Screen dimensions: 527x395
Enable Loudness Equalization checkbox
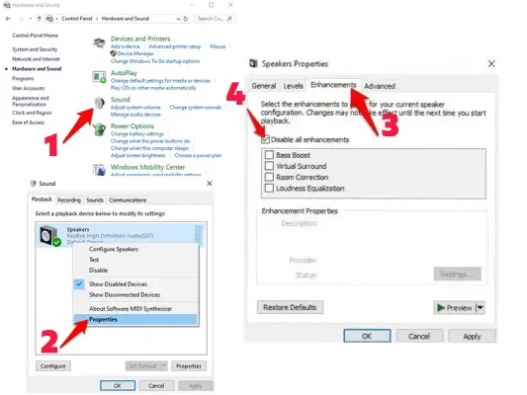pos(269,188)
